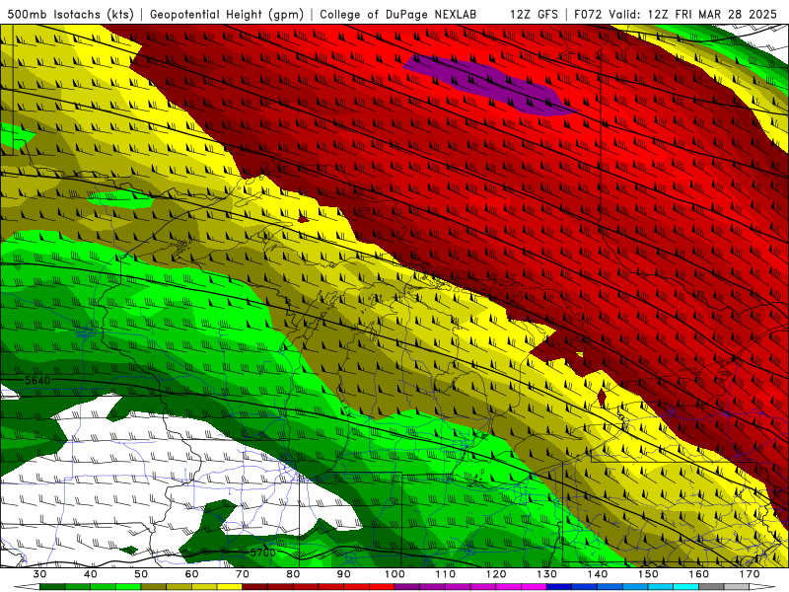Viewport: 789px width, 592px height.
Task: Click the colorbar label '160'
Action: 699,574
